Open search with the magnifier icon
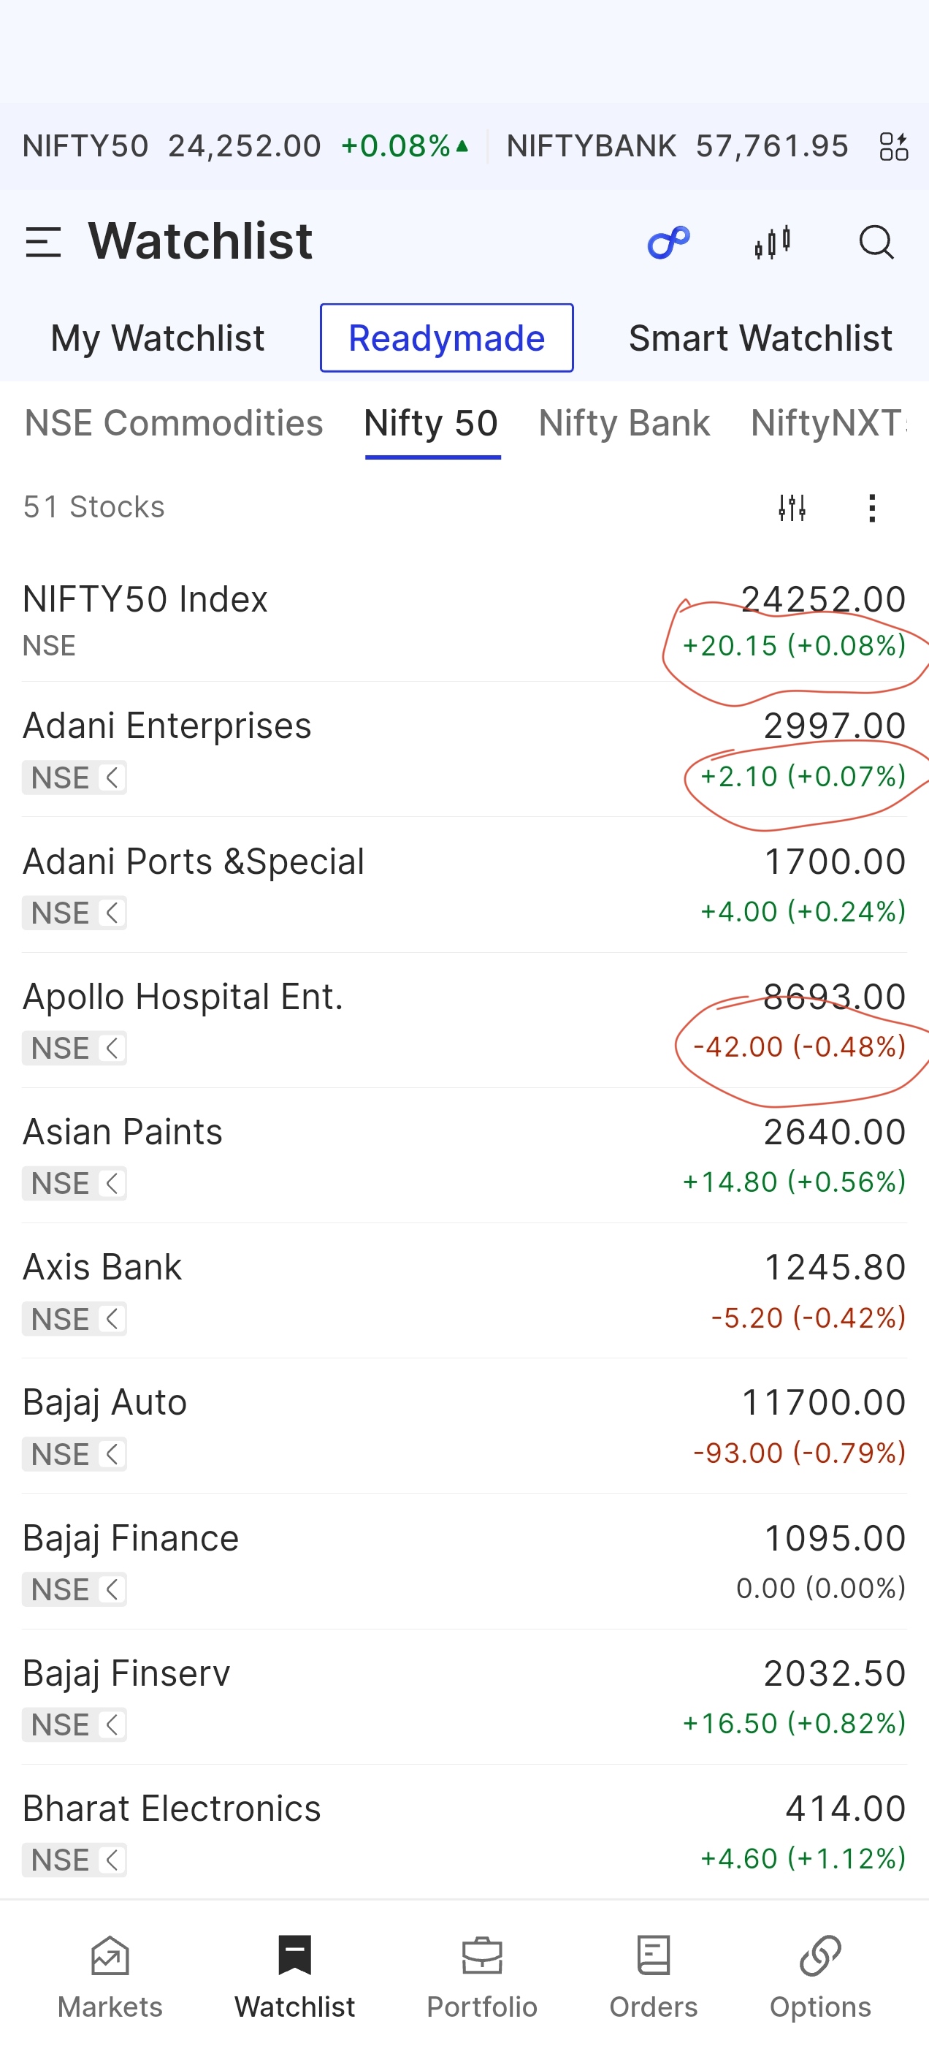The height and width of the screenshot is (2046, 929). click(x=876, y=243)
